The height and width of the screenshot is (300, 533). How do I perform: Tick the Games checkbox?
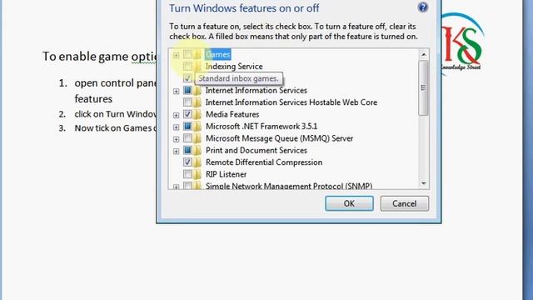coord(187,54)
